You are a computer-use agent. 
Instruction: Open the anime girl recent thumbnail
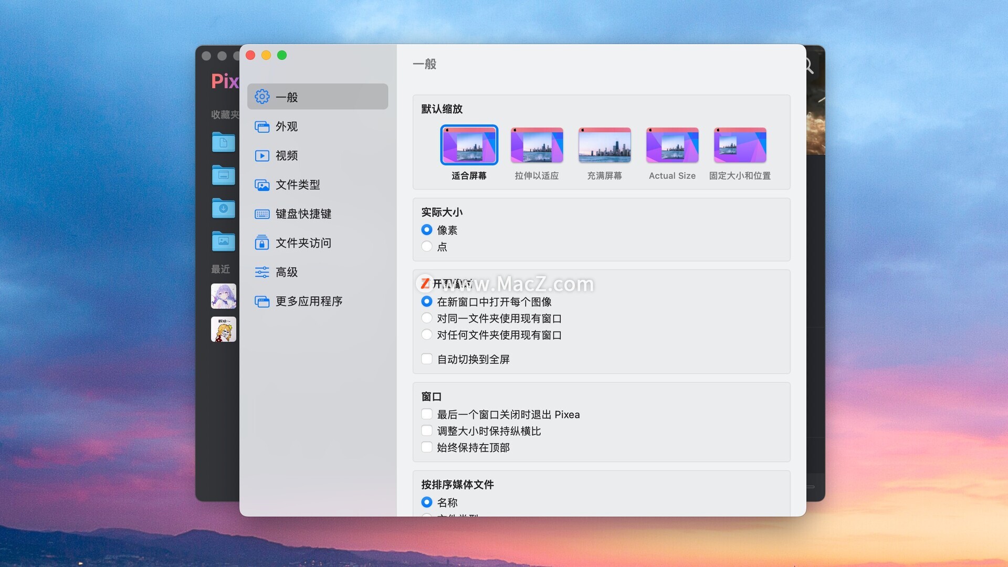coord(224,296)
